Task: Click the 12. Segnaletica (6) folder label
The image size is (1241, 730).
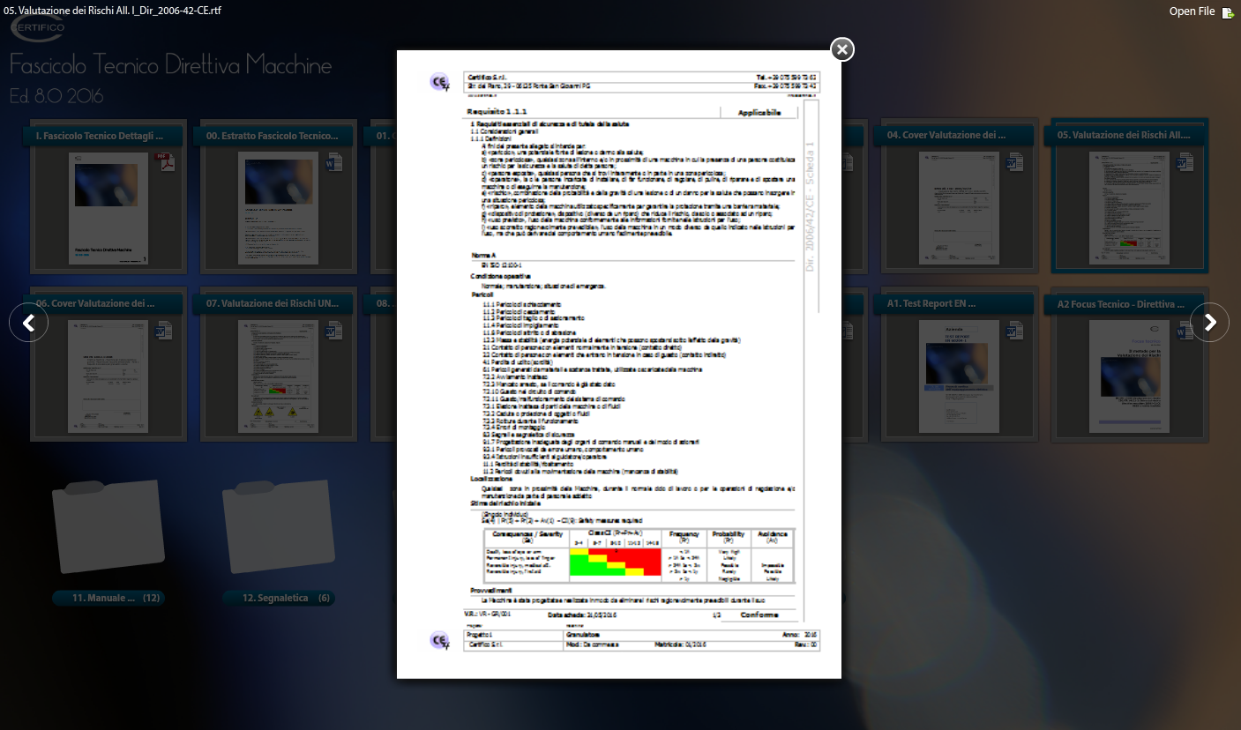Action: coord(279,598)
